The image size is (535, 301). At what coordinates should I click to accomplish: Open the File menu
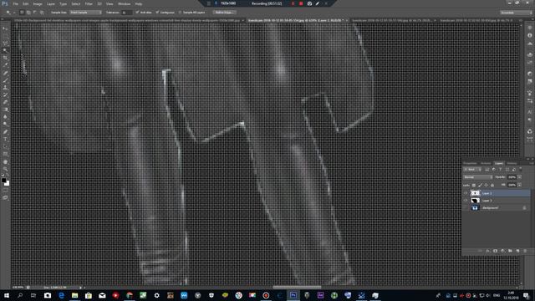(x=15, y=3)
